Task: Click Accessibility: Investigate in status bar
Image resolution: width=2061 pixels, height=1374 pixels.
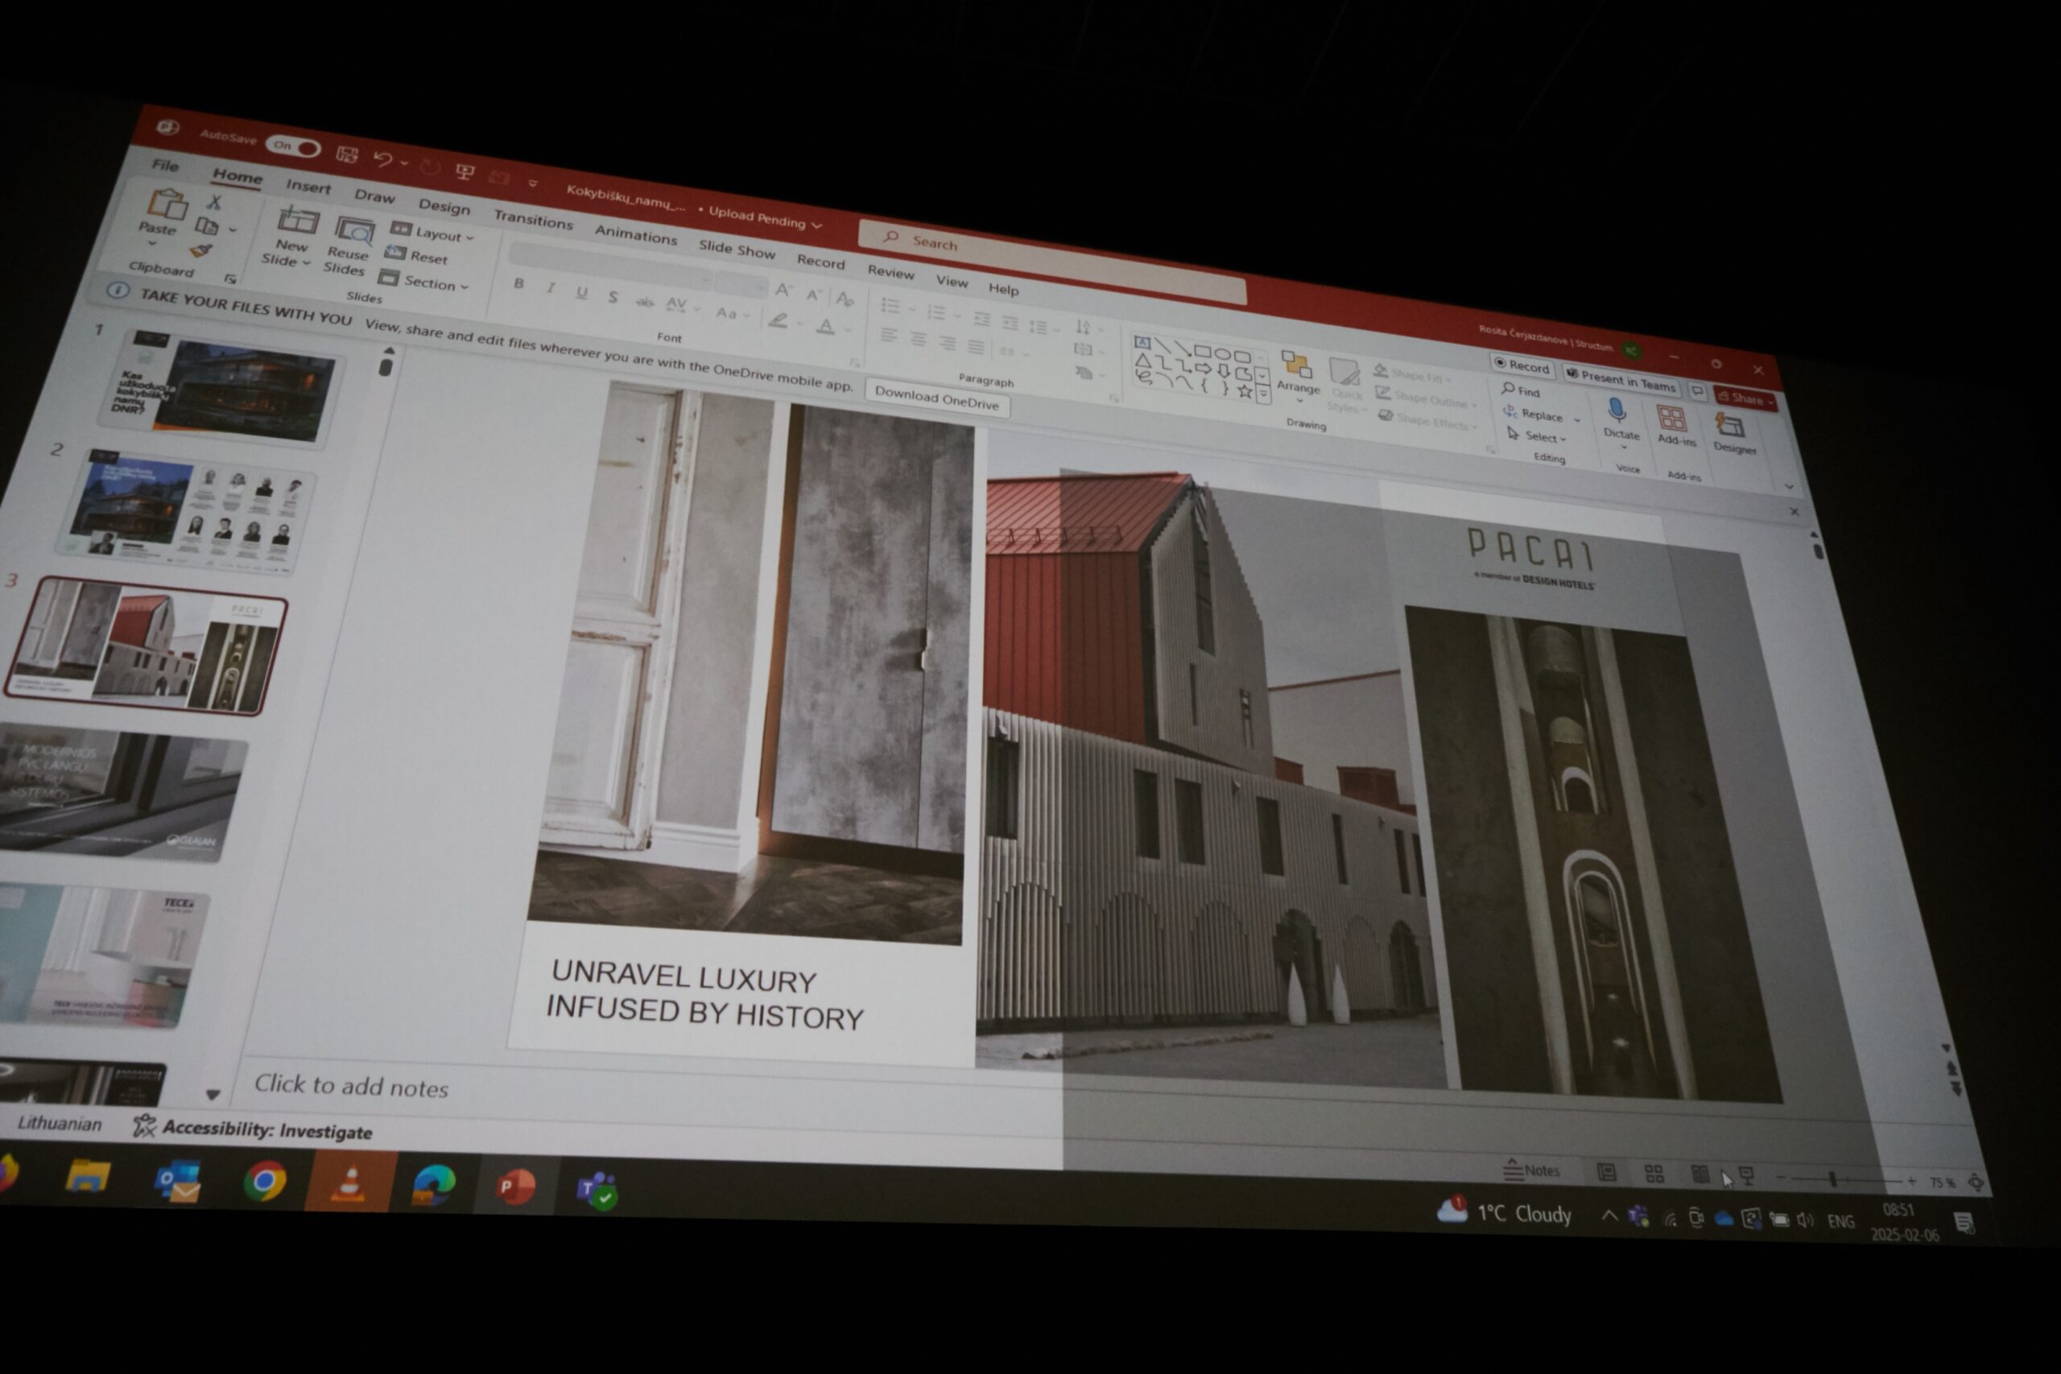Action: coord(254,1129)
